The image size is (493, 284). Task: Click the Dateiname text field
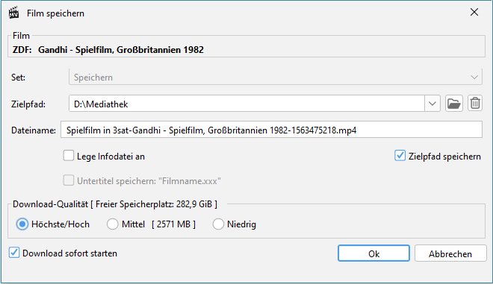click(271, 130)
